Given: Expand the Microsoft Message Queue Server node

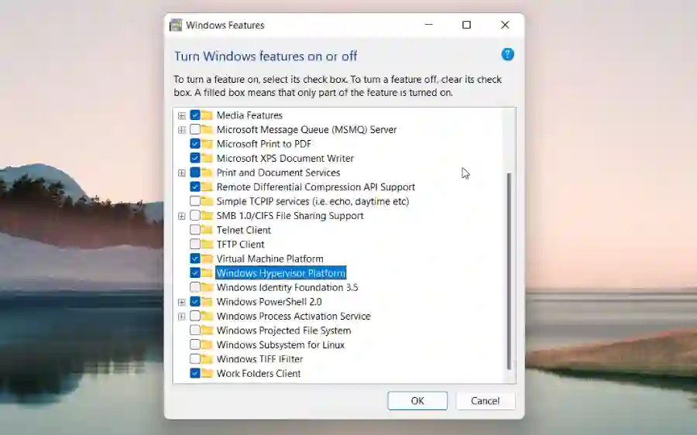Looking at the screenshot, I should [182, 130].
